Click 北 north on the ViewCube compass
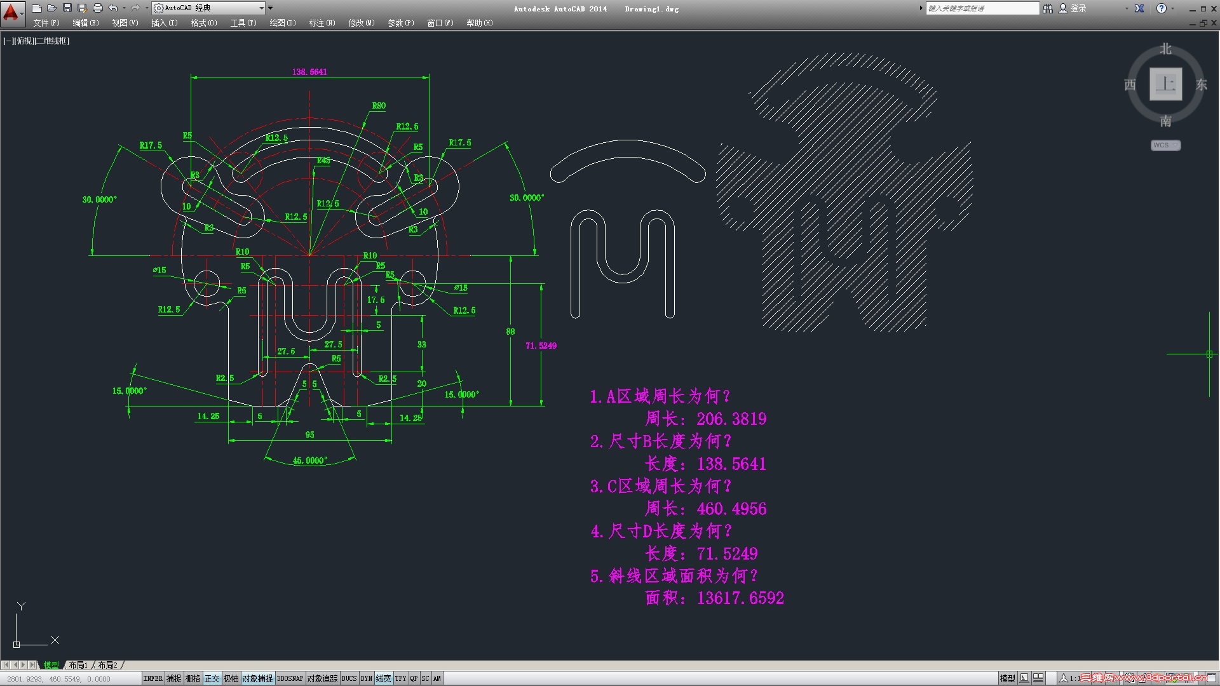Viewport: 1220px width, 686px height. pyautogui.click(x=1165, y=49)
